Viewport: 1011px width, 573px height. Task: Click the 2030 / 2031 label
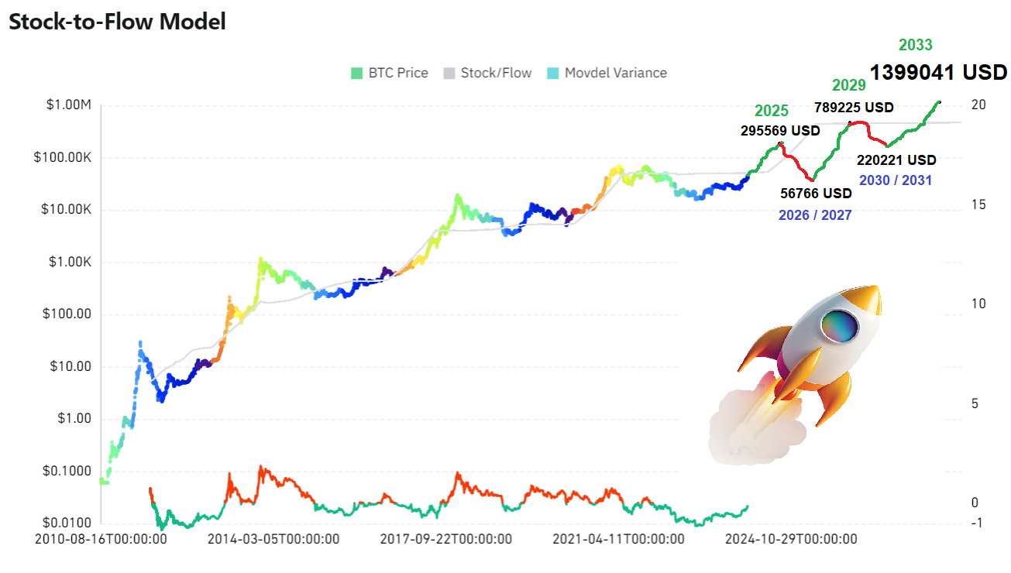[896, 180]
